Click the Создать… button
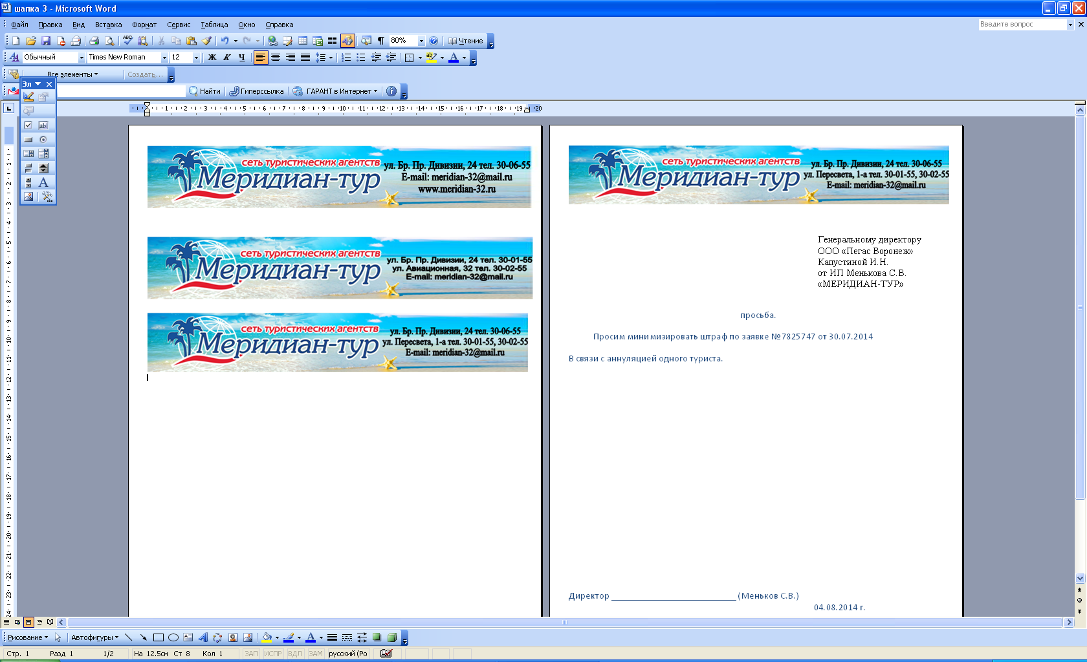This screenshot has height=662, width=1087. tap(145, 74)
